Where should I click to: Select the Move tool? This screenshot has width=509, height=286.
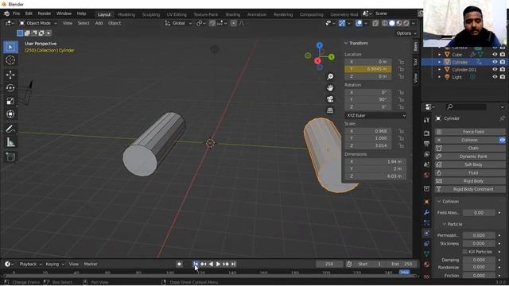[x=10, y=75]
